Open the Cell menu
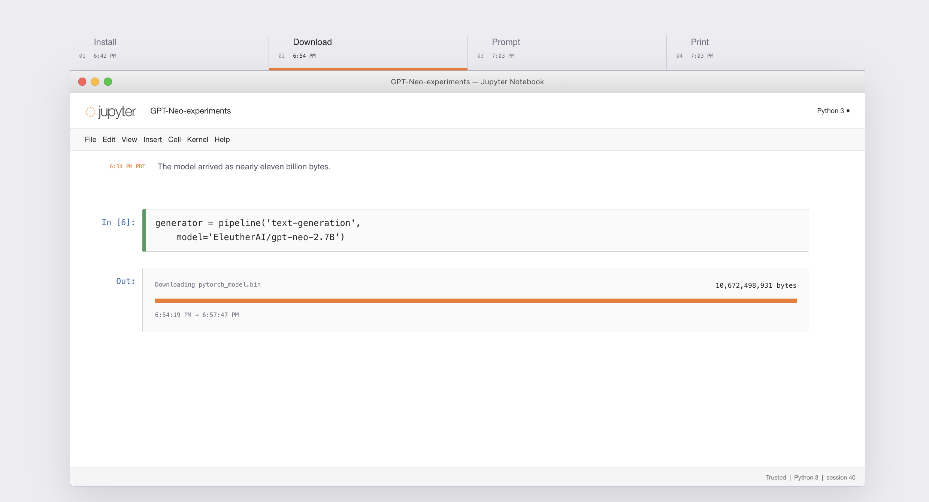Image resolution: width=929 pixels, height=502 pixels. (x=174, y=139)
